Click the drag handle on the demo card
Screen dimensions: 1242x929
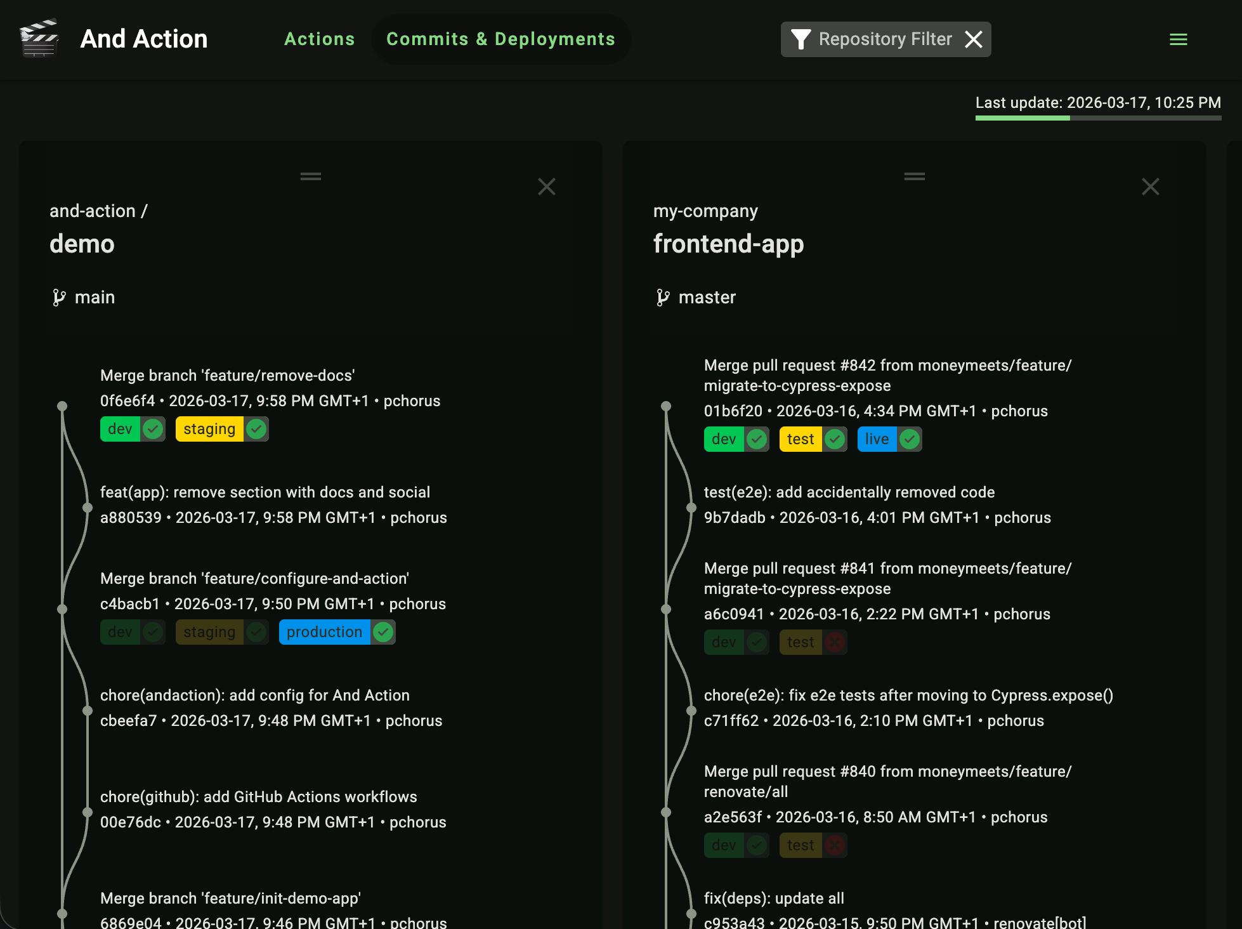coord(310,176)
